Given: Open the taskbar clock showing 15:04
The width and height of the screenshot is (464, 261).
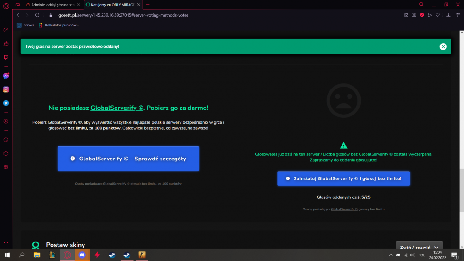Looking at the screenshot, I should click(x=438, y=255).
